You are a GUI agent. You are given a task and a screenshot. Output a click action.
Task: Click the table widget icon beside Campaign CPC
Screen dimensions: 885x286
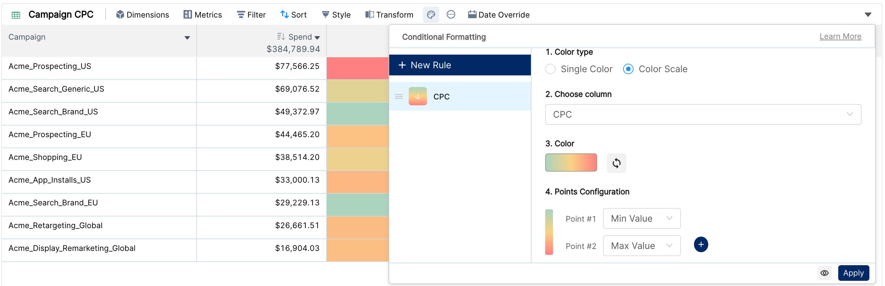(16, 15)
